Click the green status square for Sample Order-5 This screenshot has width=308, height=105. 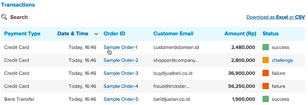click(x=266, y=99)
